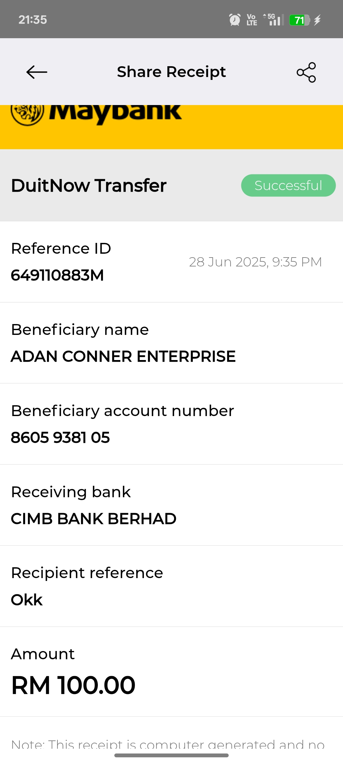Tap the charging bolt icon
Viewport: 343px width, 764px height.
(317, 20)
